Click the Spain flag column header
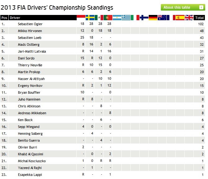 [180, 18]
